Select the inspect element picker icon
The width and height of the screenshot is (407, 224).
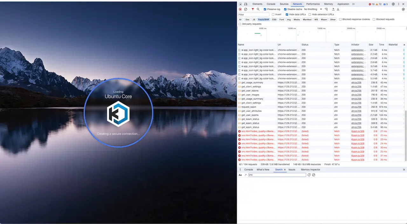(240, 4)
